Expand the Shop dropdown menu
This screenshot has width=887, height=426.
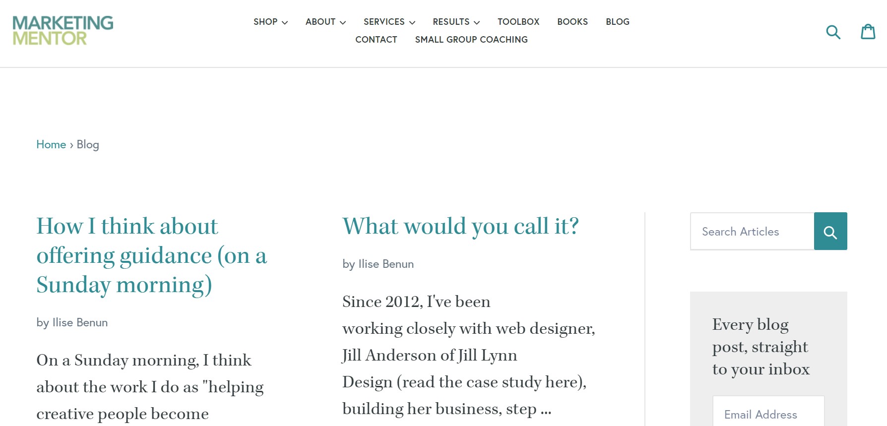[270, 22]
